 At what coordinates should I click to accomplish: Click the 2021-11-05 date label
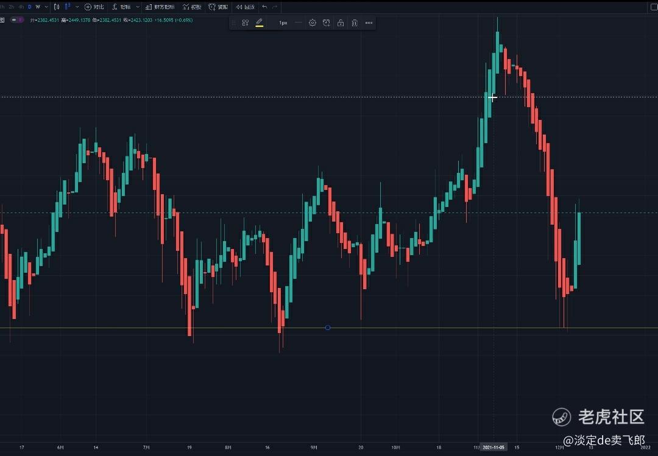pyautogui.click(x=493, y=447)
